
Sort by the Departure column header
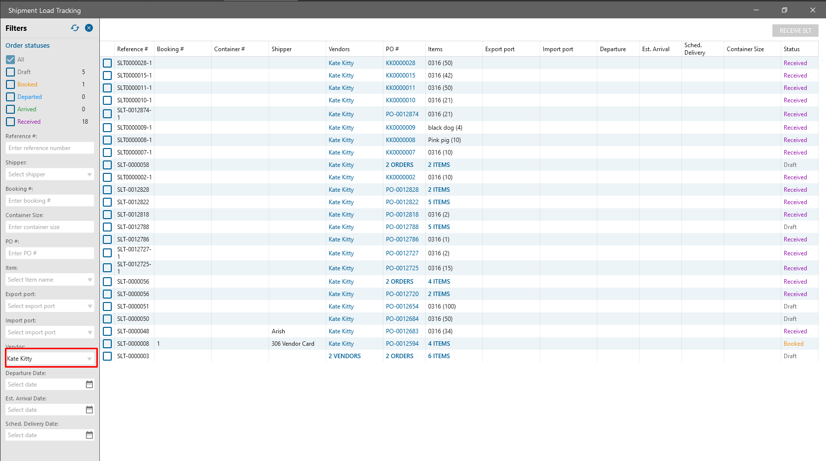point(613,49)
